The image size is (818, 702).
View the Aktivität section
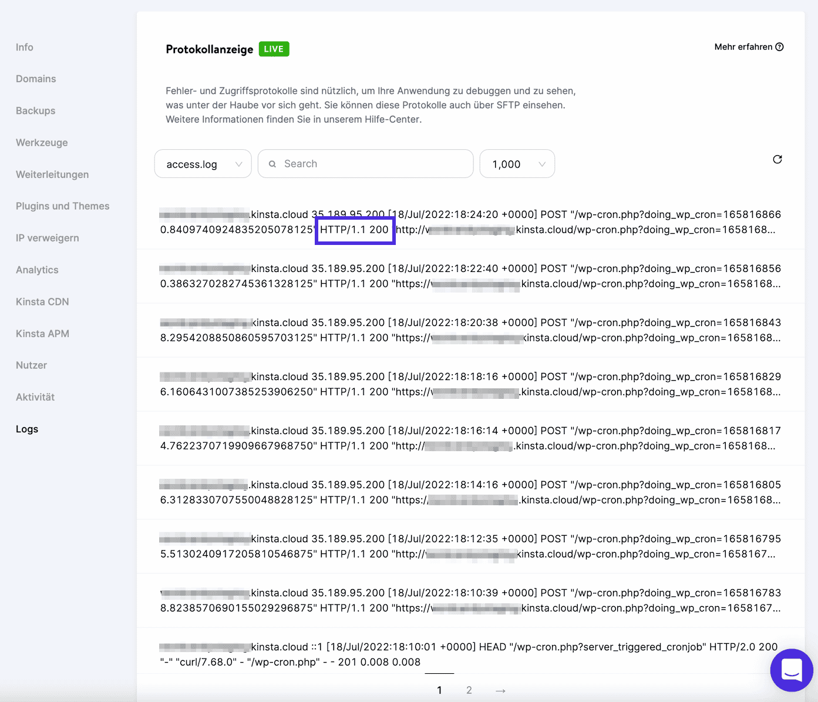[x=35, y=397]
